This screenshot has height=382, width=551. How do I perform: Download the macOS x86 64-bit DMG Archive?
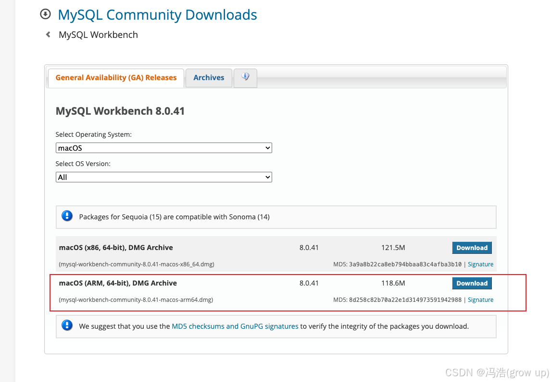point(472,248)
